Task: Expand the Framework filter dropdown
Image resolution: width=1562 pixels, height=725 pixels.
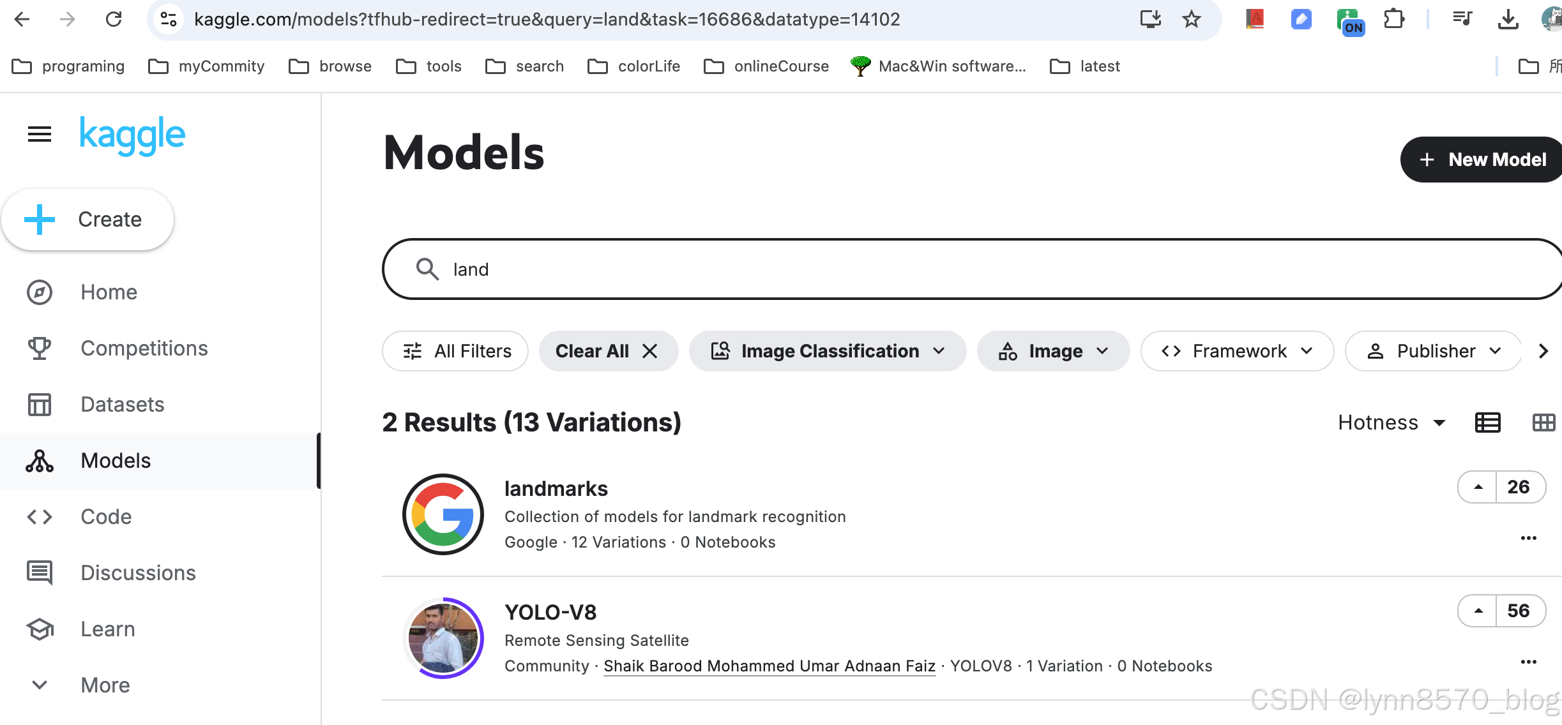Action: [x=1237, y=351]
